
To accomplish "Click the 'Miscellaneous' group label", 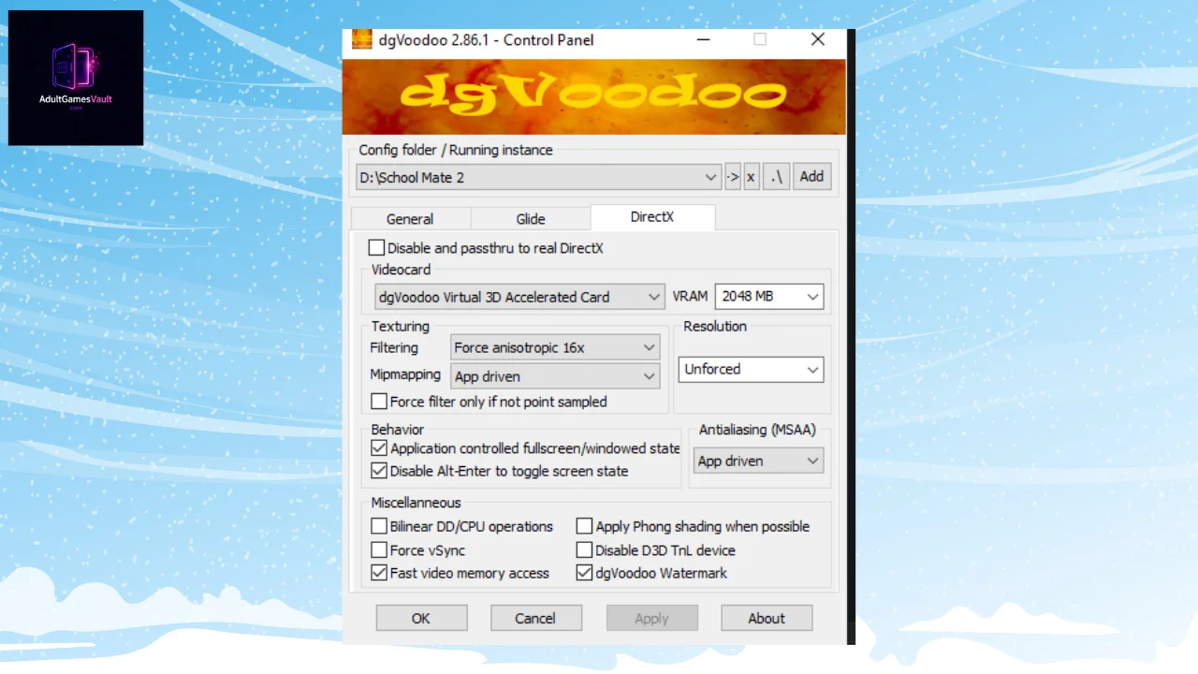I will pos(416,503).
